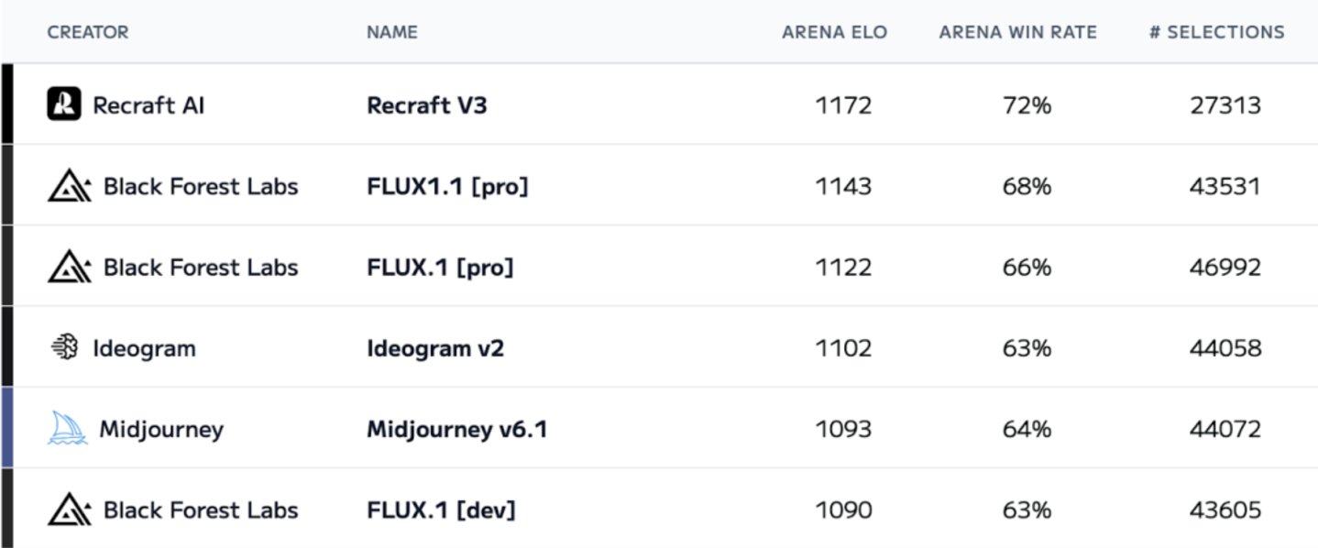Sort table by ARENA WIN RATE header
Image resolution: width=1318 pixels, height=548 pixels.
pyautogui.click(x=1017, y=32)
